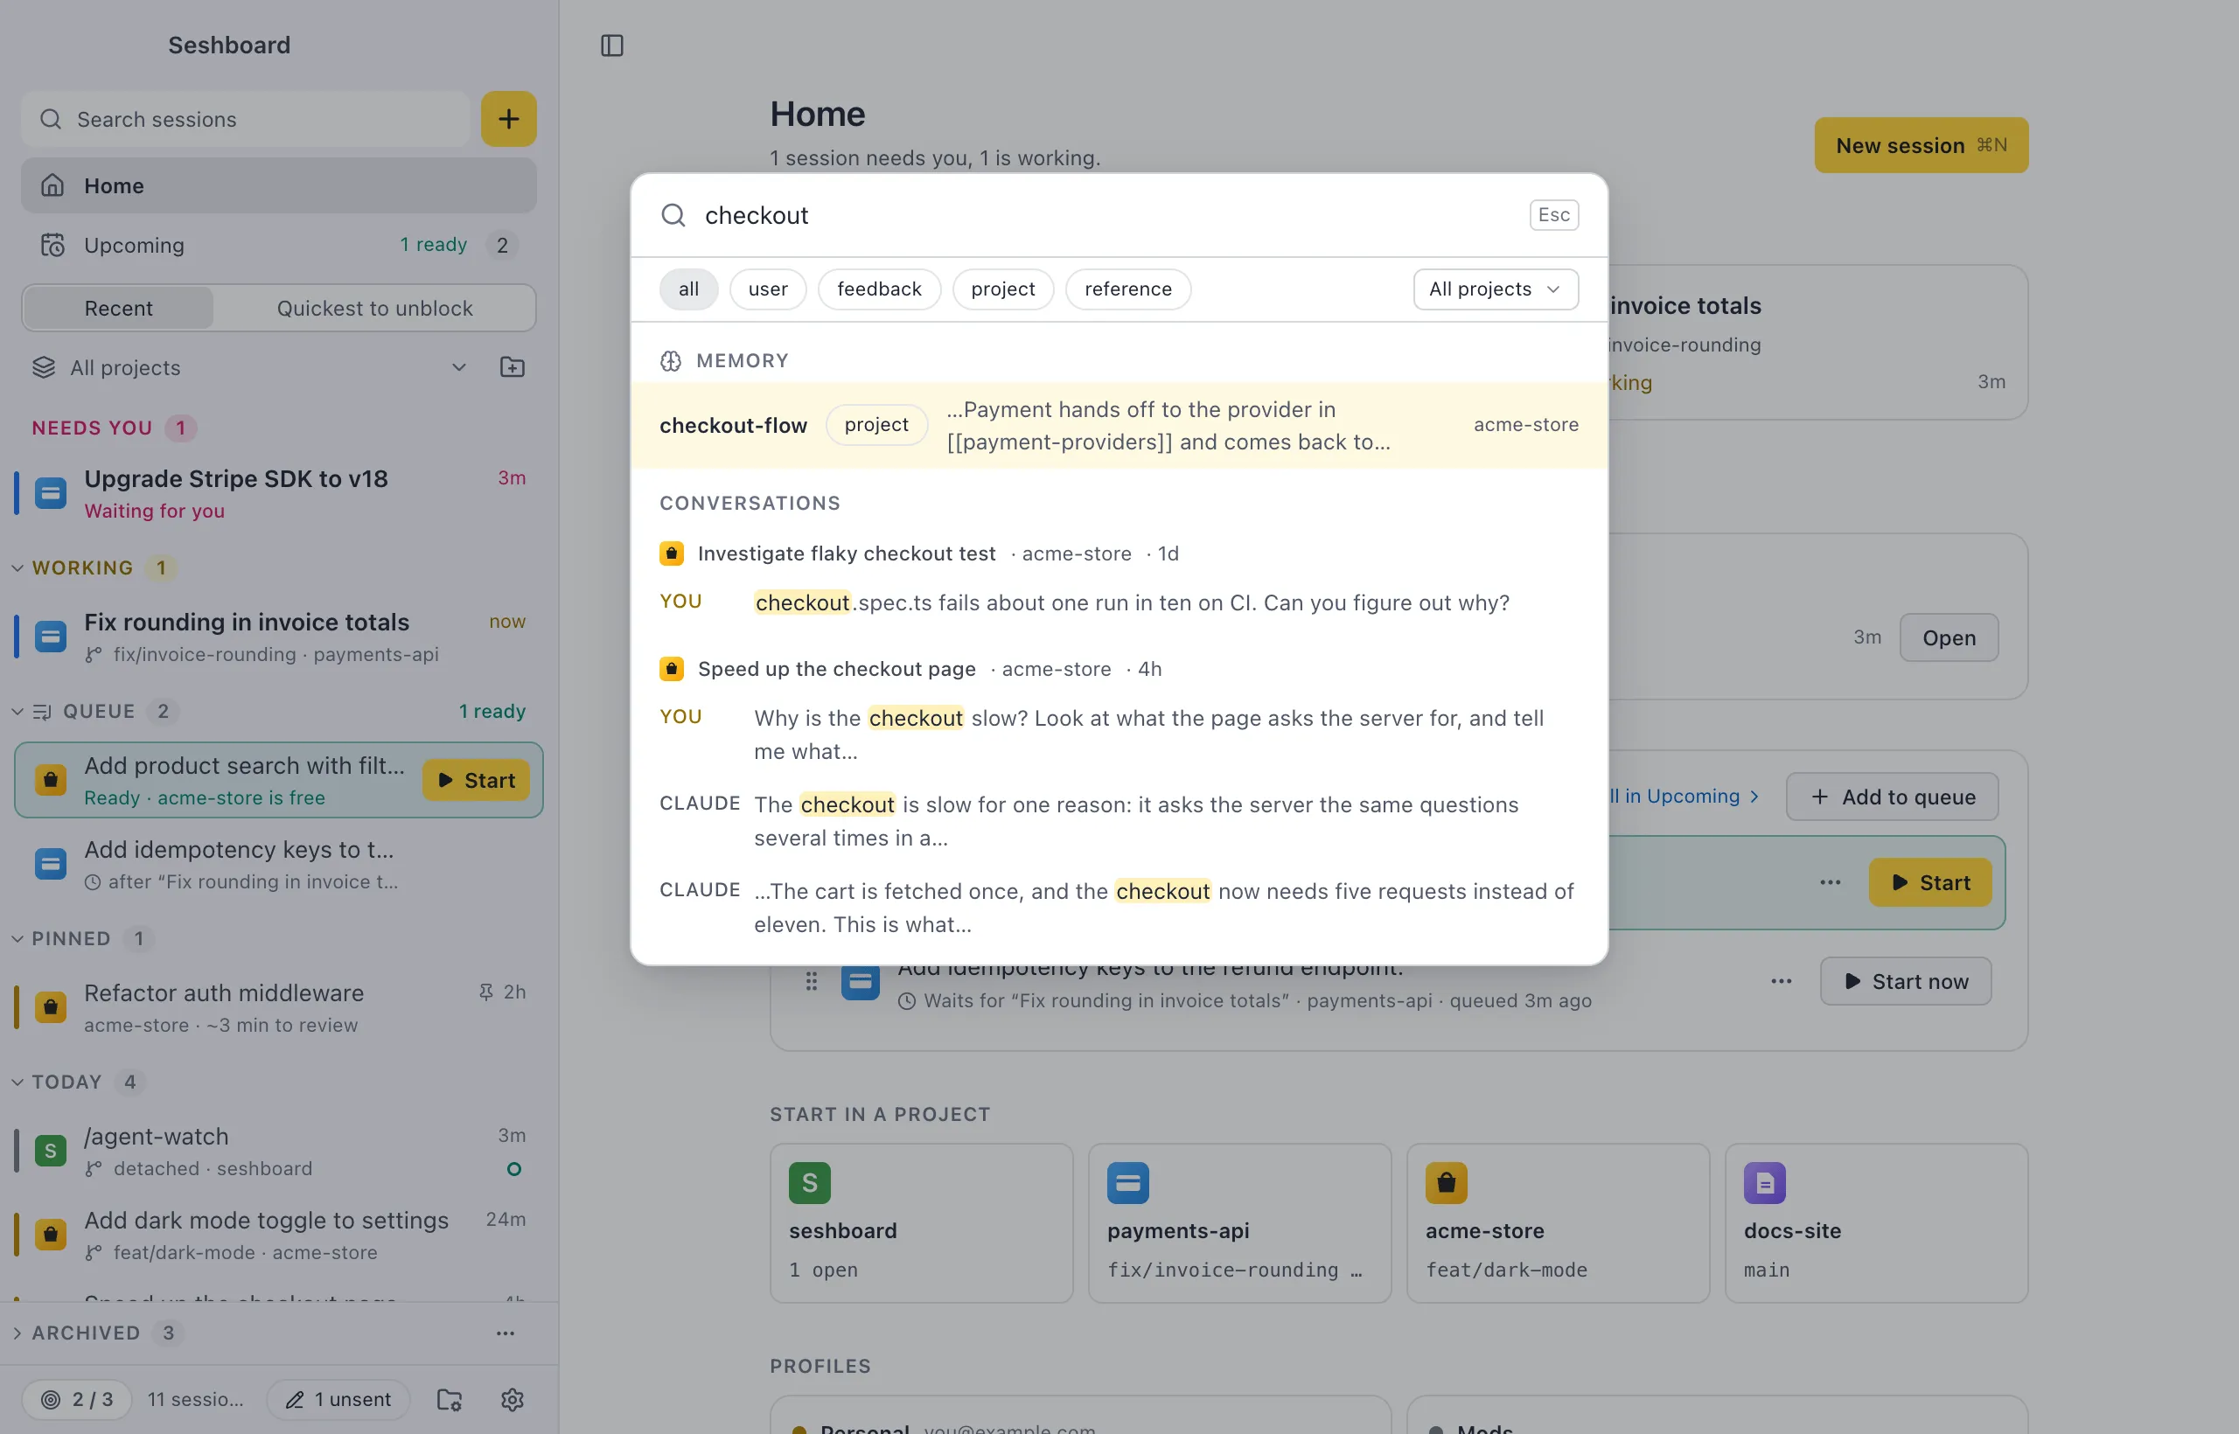Expand the sidebar All projects selector

[249, 367]
